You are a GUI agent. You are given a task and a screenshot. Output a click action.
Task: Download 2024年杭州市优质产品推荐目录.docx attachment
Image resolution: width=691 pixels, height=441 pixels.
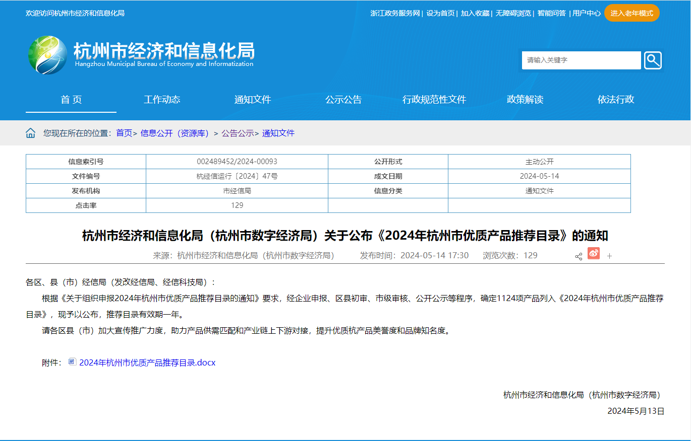tap(147, 362)
